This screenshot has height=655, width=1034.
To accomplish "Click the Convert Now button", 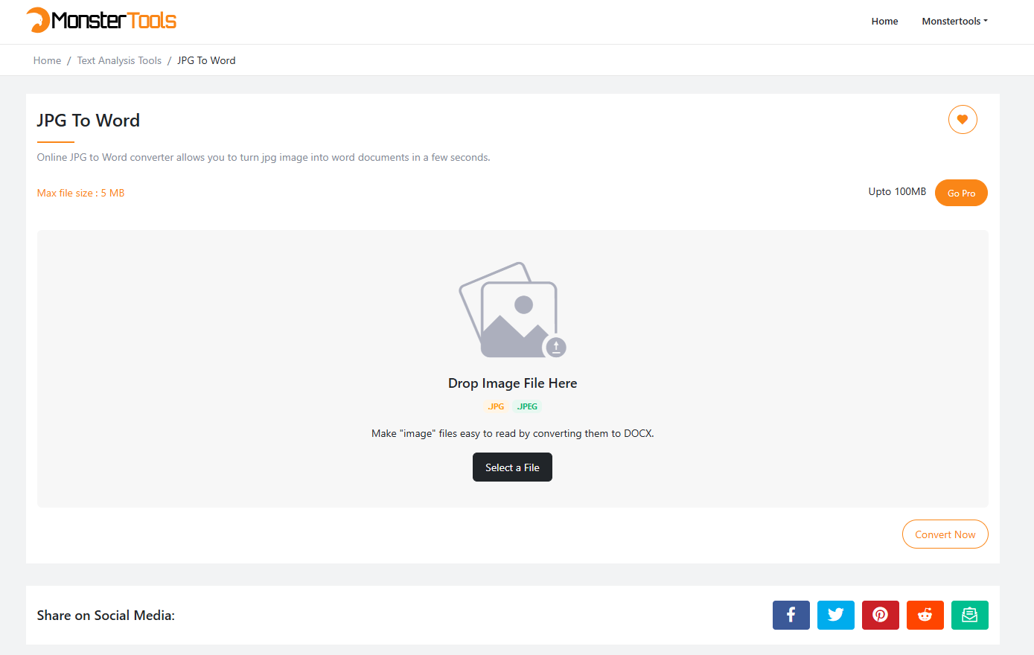I will point(945,534).
